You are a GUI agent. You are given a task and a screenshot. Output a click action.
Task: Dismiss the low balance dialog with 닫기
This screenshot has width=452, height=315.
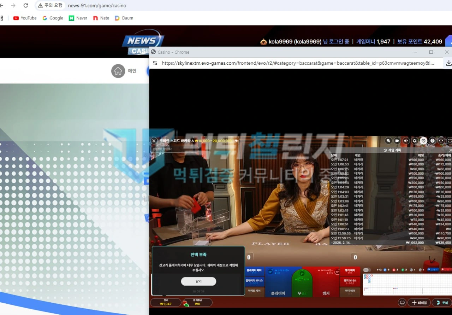tap(198, 281)
